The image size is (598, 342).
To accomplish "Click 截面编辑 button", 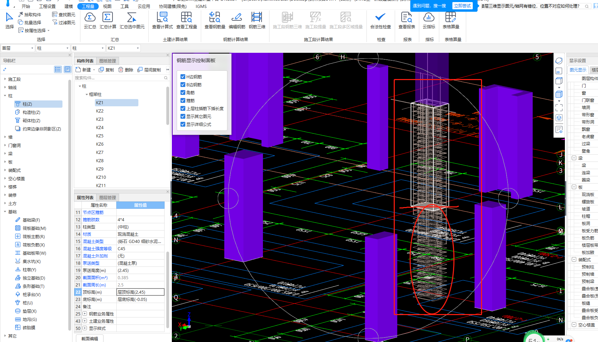I will click(90, 339).
